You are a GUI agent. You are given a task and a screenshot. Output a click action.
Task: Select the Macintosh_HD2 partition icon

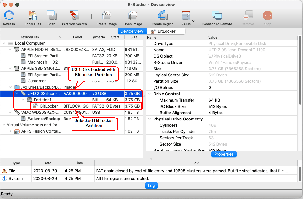pos(23,62)
